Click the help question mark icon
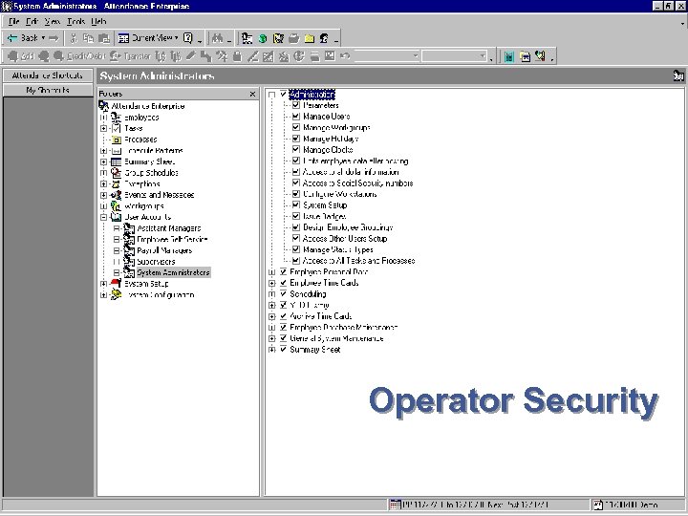688x516 pixels. [188, 38]
